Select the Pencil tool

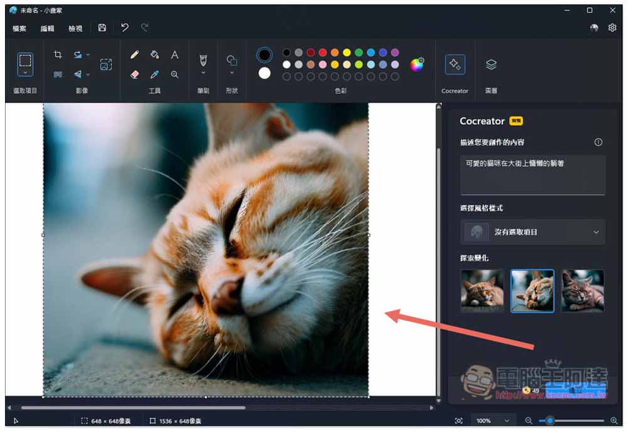[x=135, y=55]
